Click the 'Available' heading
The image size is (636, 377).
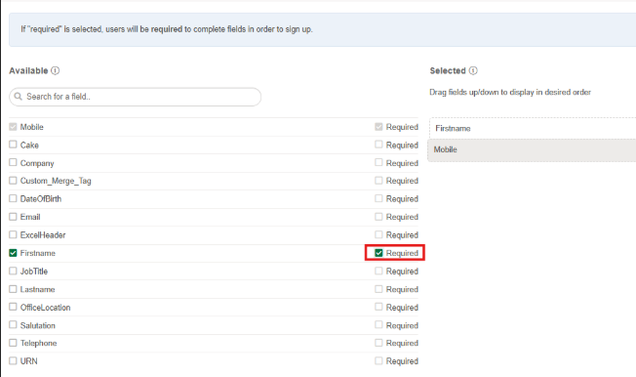(28, 70)
